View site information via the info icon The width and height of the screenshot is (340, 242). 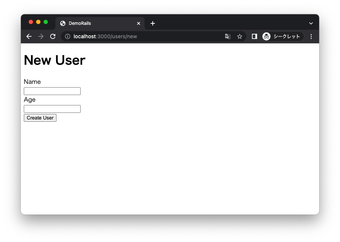67,36
